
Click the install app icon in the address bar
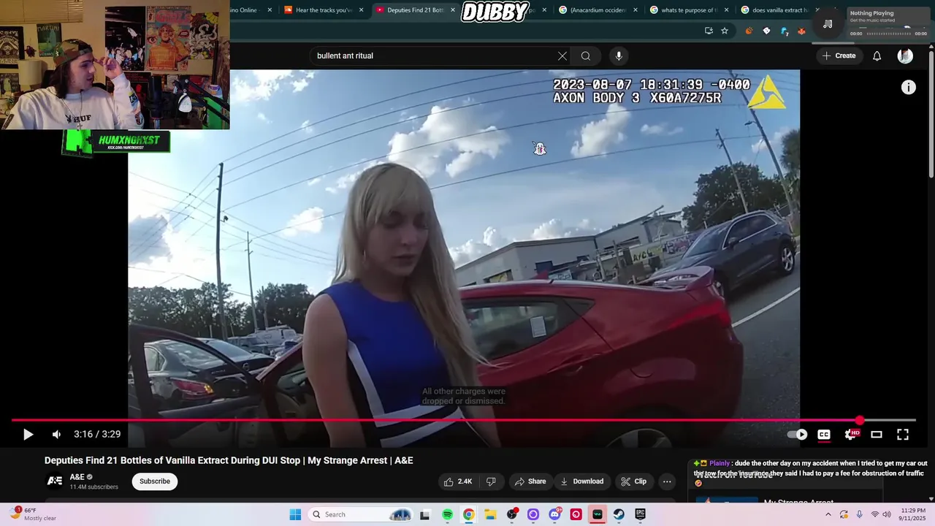709,31
